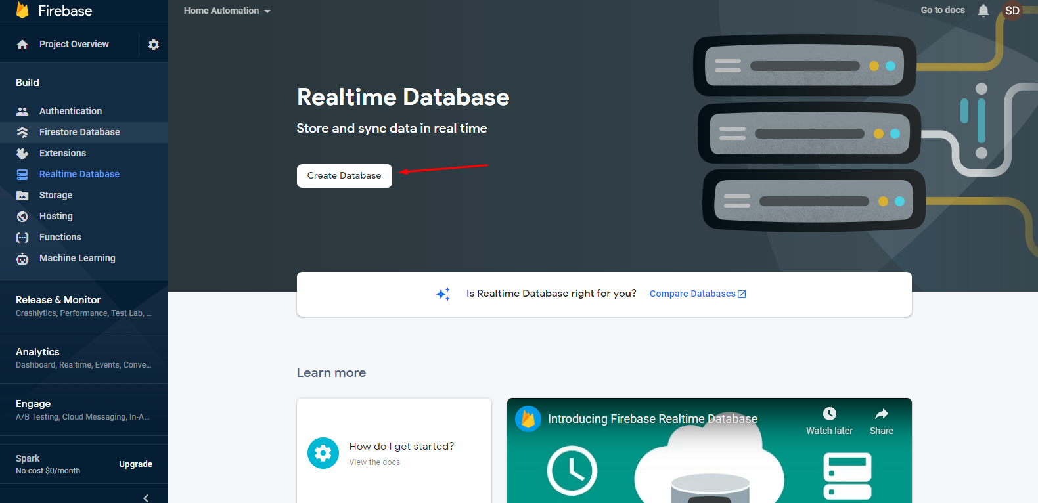Open Project Overview link
1038x503 pixels.
click(x=74, y=45)
